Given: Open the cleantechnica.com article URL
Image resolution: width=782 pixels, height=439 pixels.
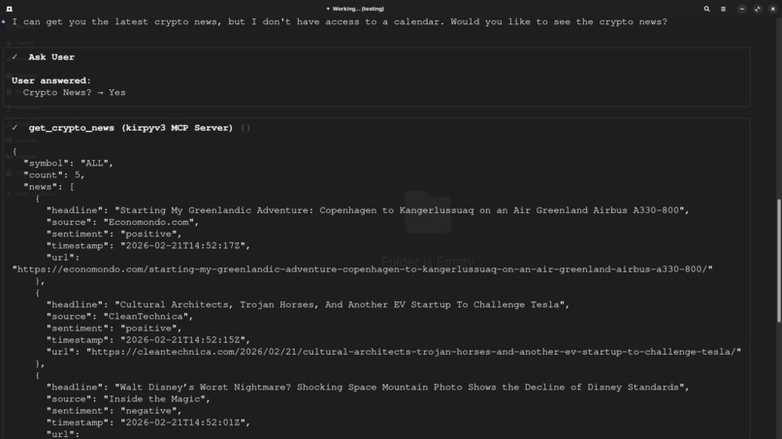Looking at the screenshot, I should [414, 353].
